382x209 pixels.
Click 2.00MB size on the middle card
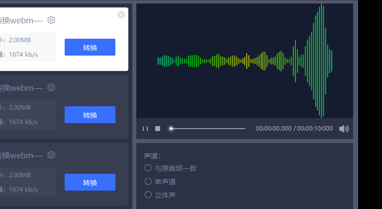(x=20, y=108)
